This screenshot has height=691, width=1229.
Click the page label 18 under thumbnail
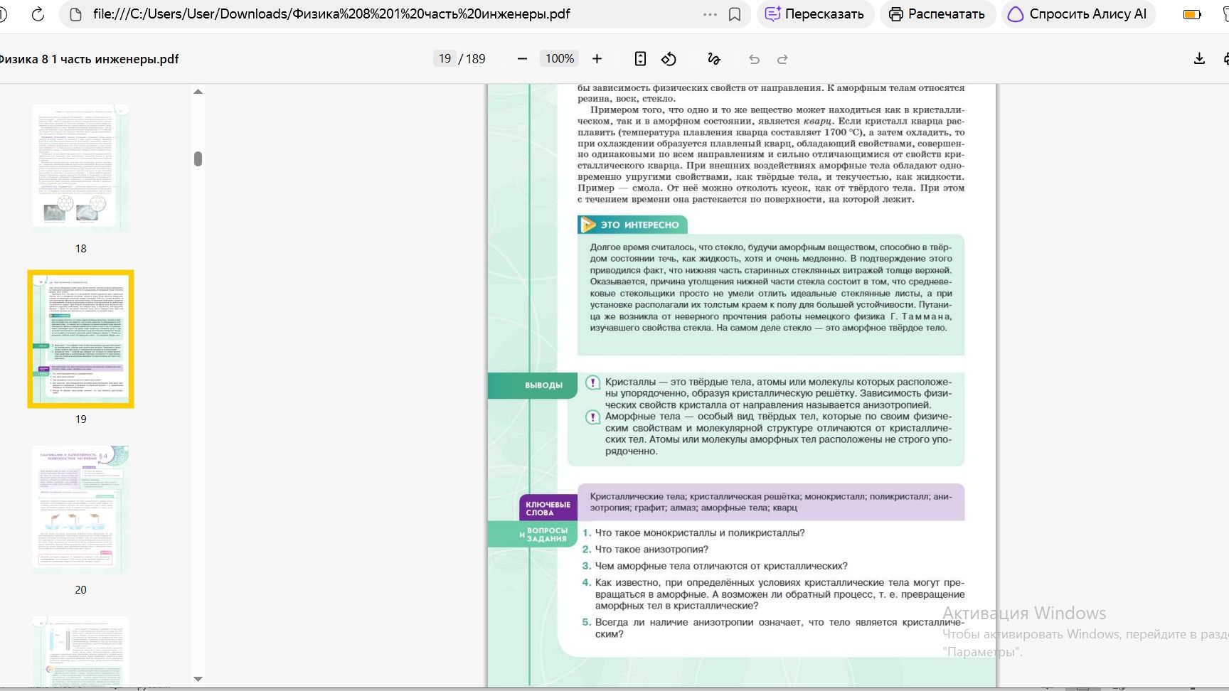(x=81, y=249)
